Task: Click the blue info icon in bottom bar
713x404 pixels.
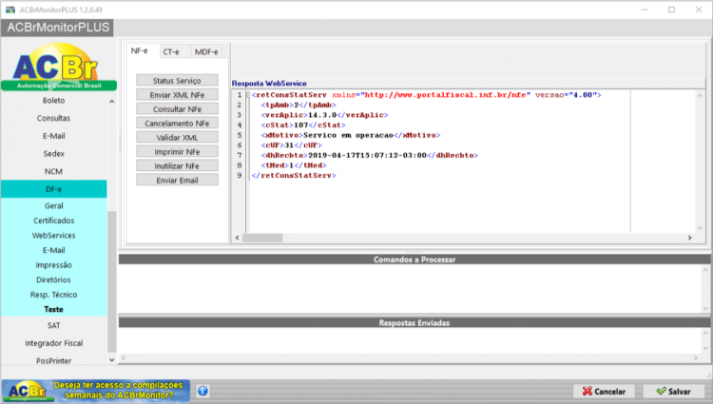Action: [x=202, y=391]
